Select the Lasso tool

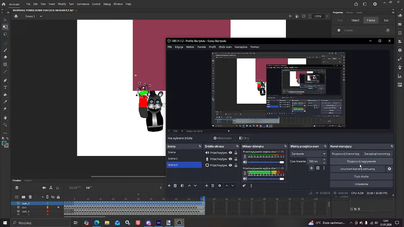(5, 34)
